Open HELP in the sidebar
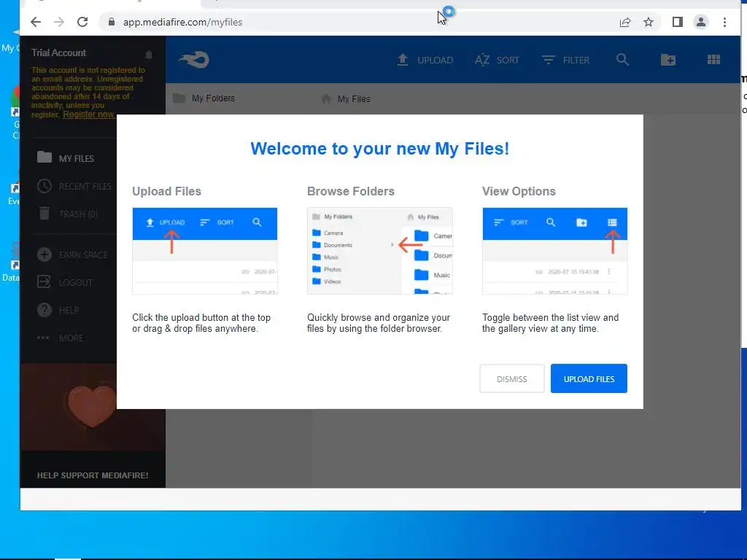The width and height of the screenshot is (747, 560). coord(58,310)
